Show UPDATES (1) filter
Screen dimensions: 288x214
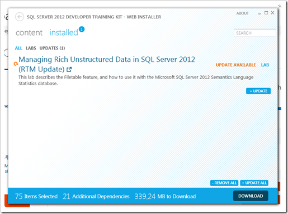coord(52,48)
